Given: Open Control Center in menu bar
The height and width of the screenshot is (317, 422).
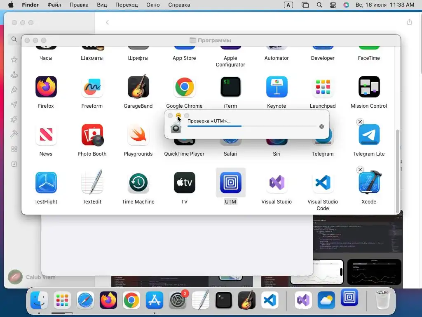Looking at the screenshot, I should (333, 5).
